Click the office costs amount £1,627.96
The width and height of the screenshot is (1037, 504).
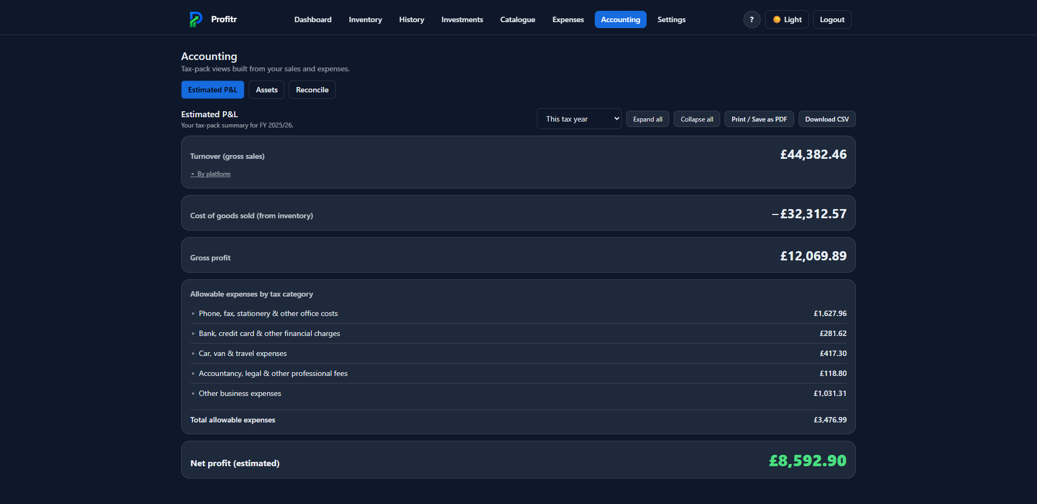click(830, 313)
